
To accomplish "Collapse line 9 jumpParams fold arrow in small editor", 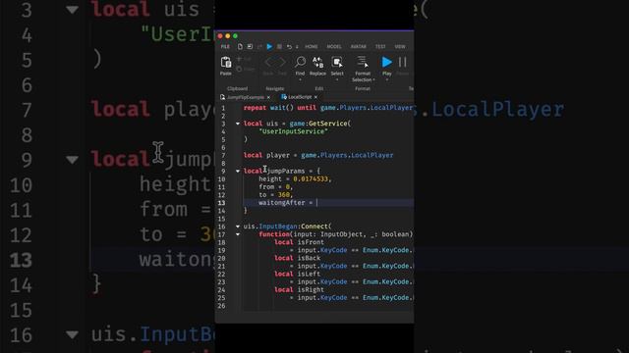I will tap(238, 171).
